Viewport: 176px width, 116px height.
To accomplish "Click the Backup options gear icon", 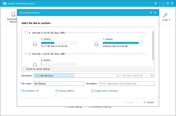I will click(x=57, y=91).
